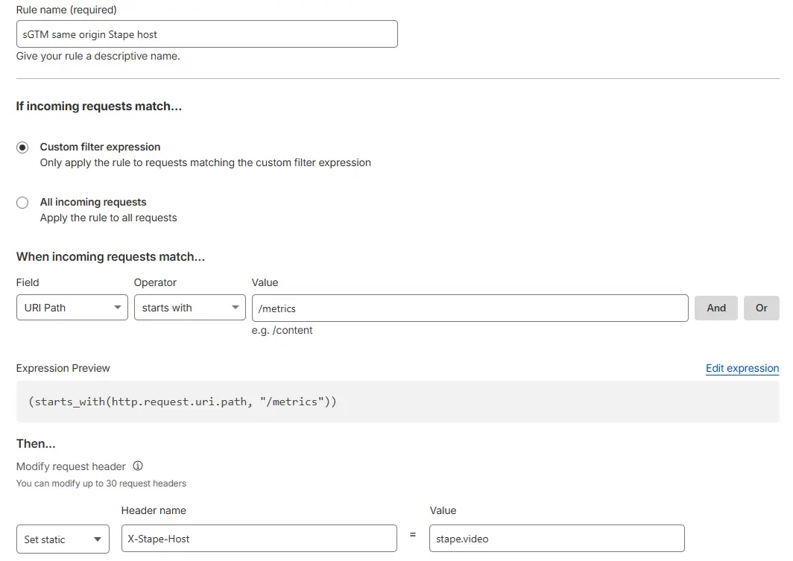Click the 'Only apply the rule' description text
This screenshot has height=561, width=793.
205,162
